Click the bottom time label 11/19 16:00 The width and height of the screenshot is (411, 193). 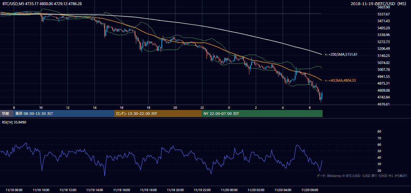[x=121, y=190]
